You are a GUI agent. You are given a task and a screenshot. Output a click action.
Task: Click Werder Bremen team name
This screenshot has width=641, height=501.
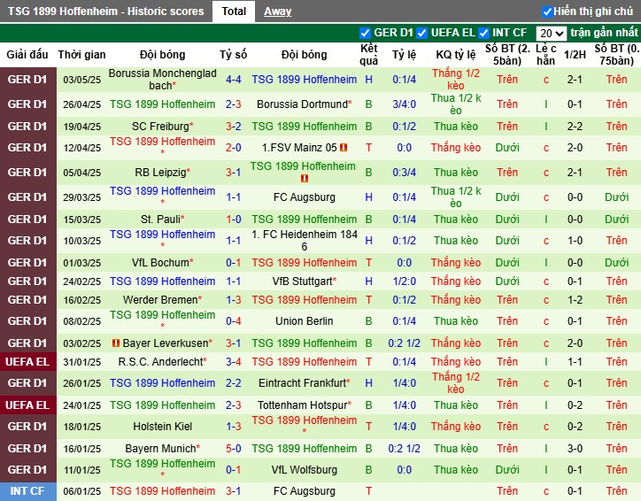(160, 299)
